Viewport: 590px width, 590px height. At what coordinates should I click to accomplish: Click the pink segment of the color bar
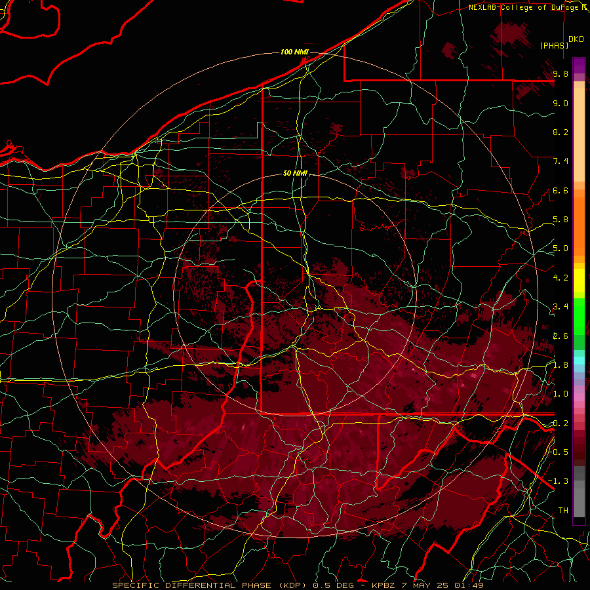point(579,397)
